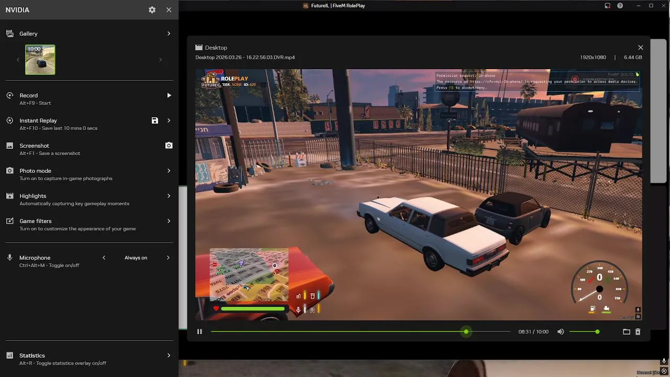Mute the video with speaker icon
Screen dimensions: 670x377
561,331
